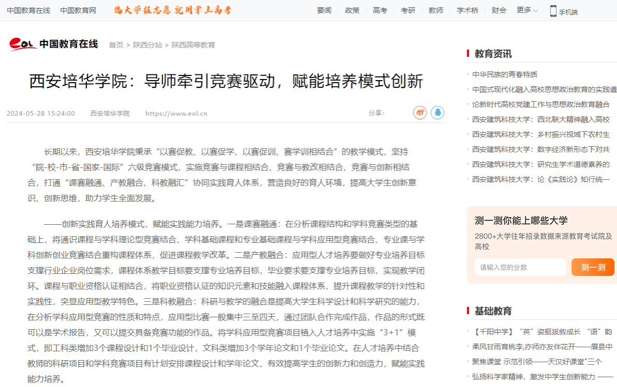Click the 请输入您的分数 input field
The image size is (617, 387).
520,267
